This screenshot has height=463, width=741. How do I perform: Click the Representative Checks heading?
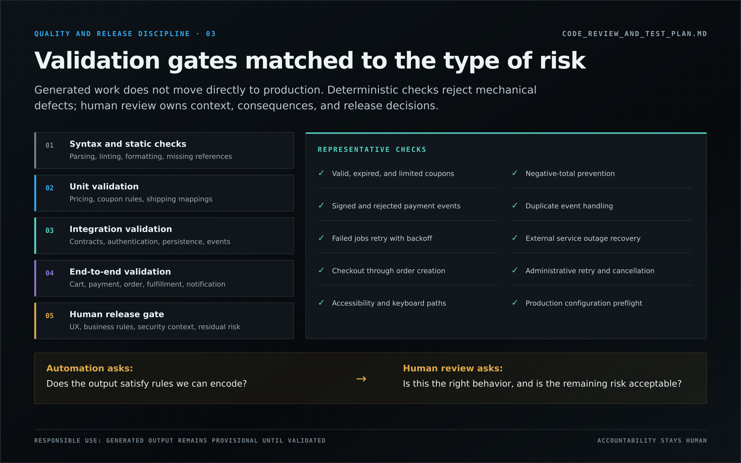coord(372,149)
